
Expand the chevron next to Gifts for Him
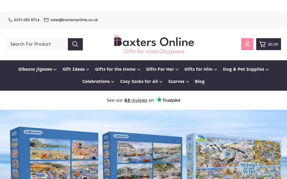pos(216,70)
